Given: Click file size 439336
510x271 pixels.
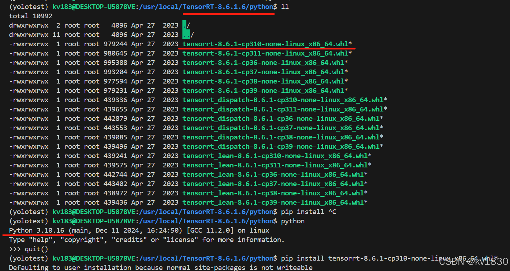Looking at the screenshot, I should click(x=115, y=100).
